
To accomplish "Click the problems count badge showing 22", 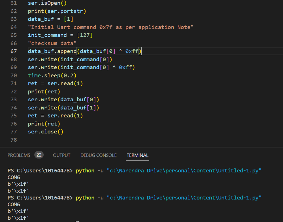I will (x=39, y=155).
